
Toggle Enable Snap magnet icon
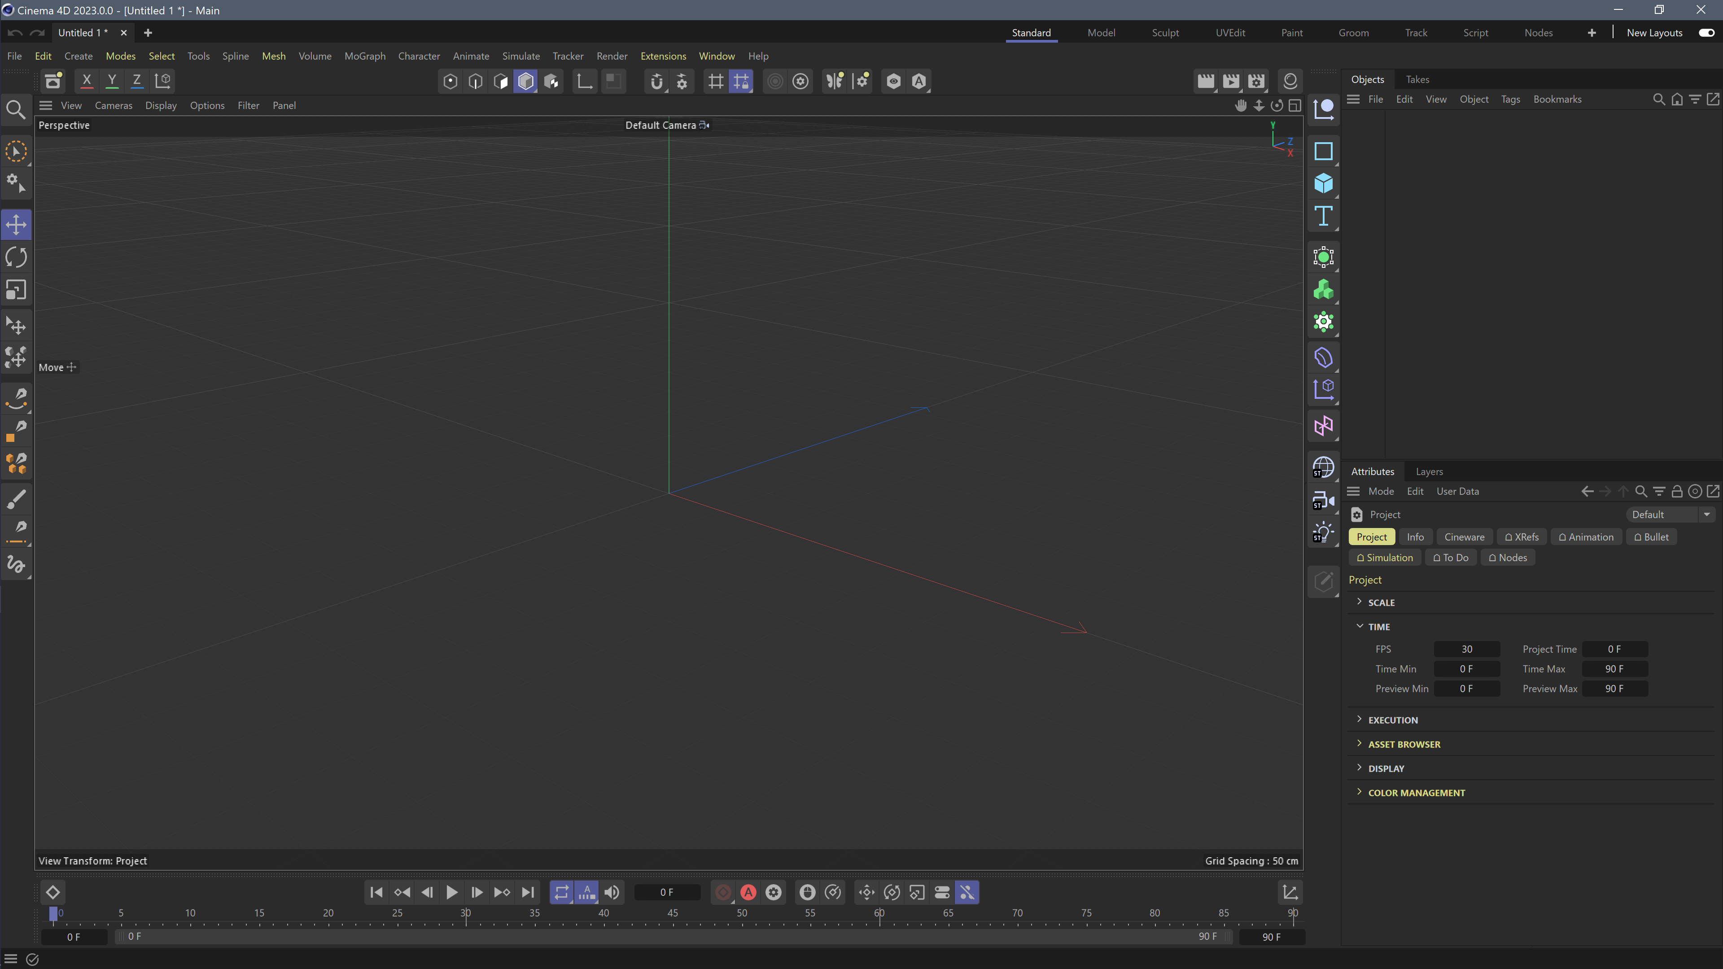coord(657,81)
